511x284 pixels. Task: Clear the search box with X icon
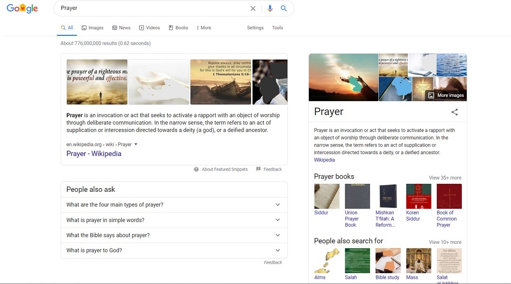click(x=253, y=9)
